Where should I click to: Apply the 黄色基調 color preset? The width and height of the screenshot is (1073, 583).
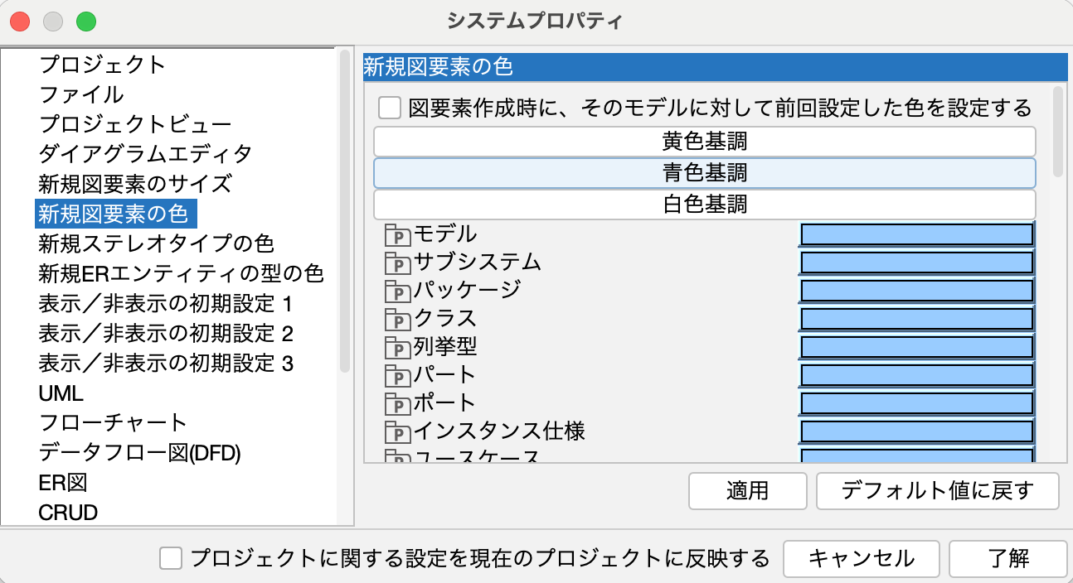704,142
